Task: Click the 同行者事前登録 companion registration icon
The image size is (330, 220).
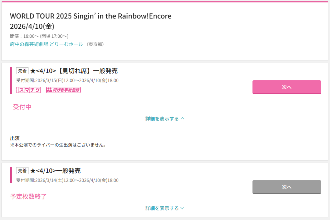Action: click(63, 90)
